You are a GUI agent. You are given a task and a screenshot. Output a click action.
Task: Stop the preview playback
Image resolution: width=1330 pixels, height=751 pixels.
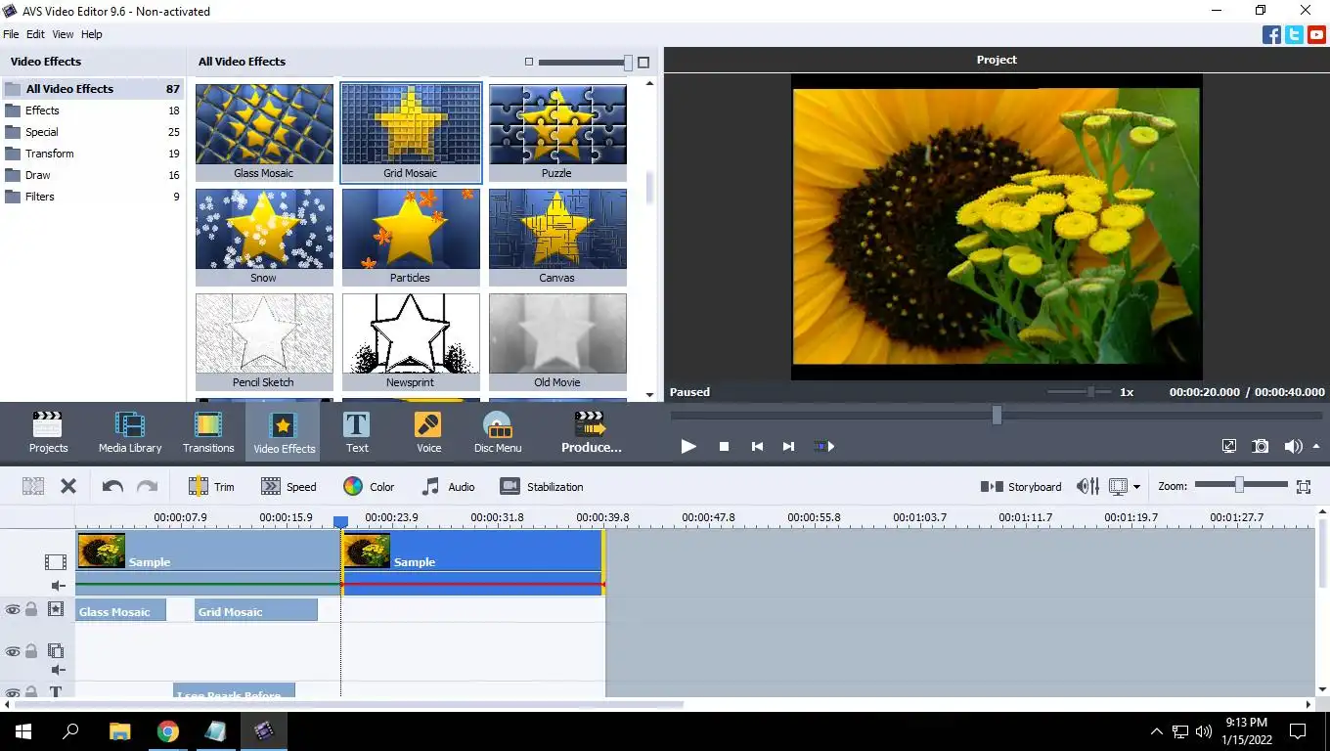724,446
